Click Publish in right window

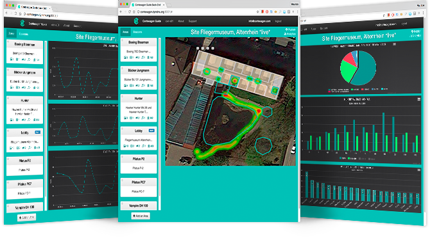(416, 32)
